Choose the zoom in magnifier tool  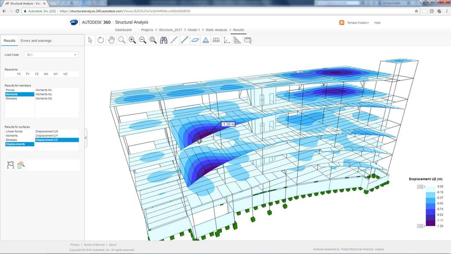click(132, 40)
